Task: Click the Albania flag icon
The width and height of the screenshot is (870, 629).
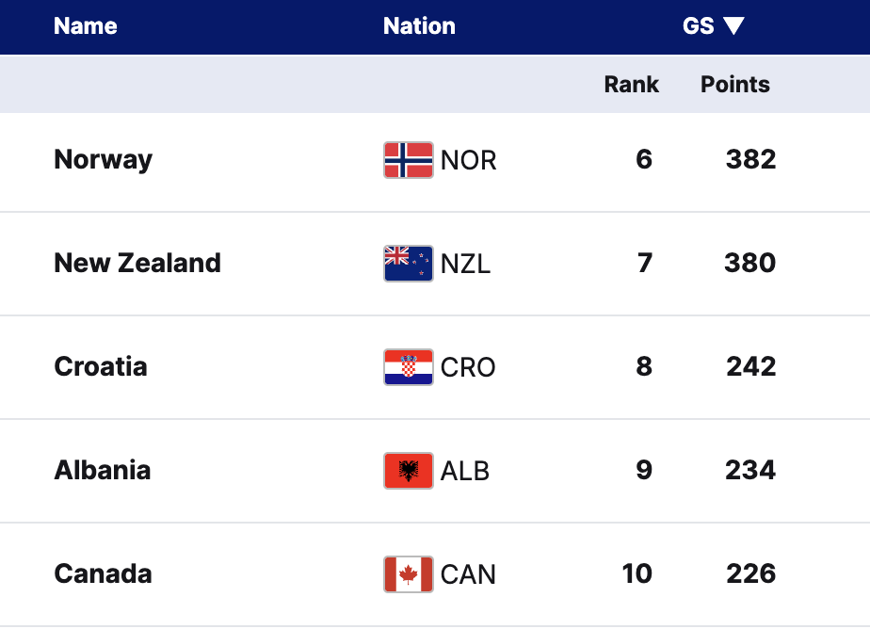Action: pos(409,471)
